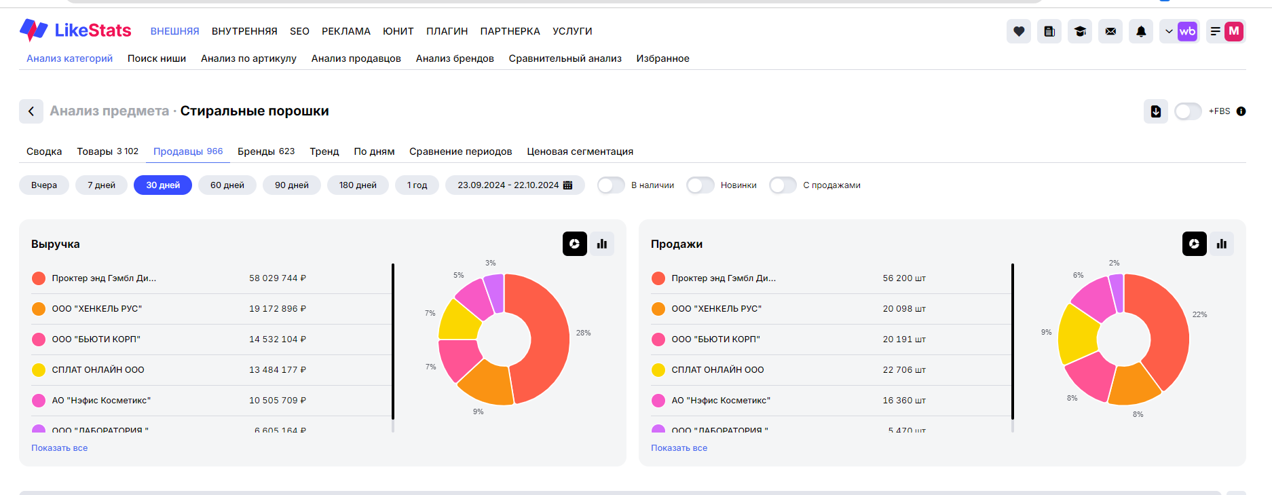This screenshot has width=1272, height=495.
Task: Switch Выручка panel to pie chart view
Action: click(x=575, y=244)
